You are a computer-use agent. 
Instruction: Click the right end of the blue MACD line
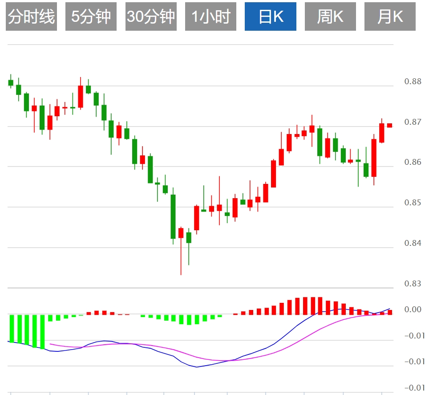tap(390, 309)
